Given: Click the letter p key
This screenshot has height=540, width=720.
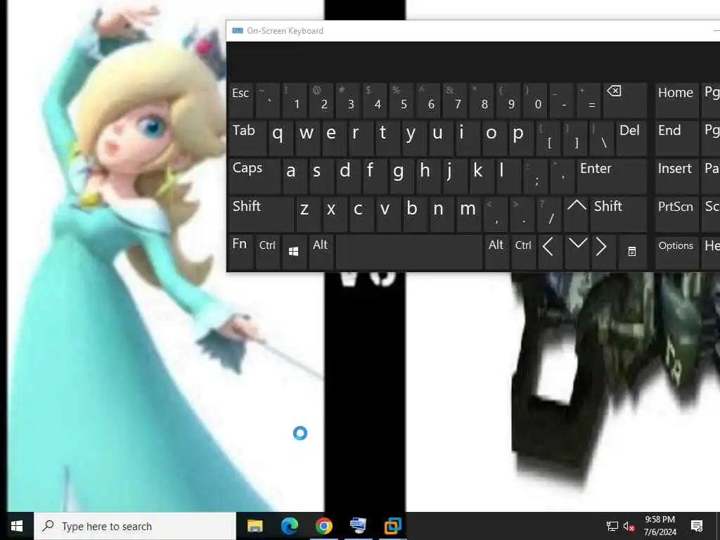Looking at the screenshot, I should click(522, 138).
